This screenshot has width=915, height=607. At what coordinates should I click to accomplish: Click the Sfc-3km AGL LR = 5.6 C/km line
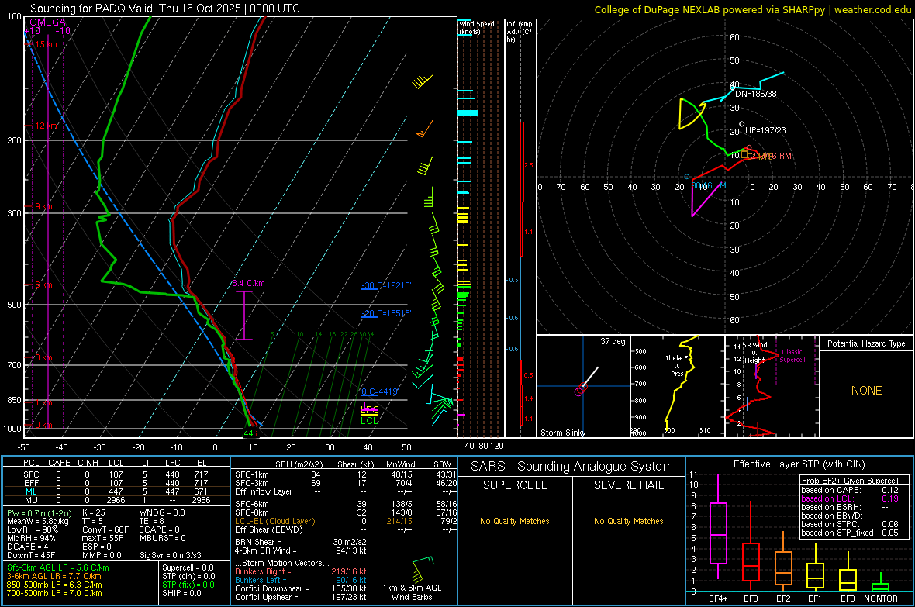[58, 567]
